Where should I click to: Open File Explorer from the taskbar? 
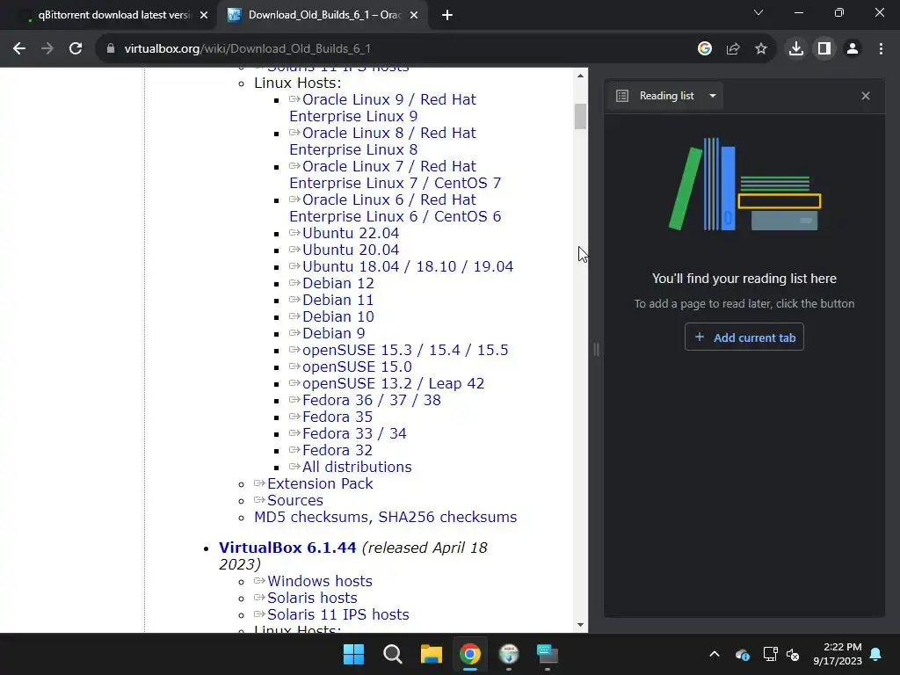(x=431, y=654)
